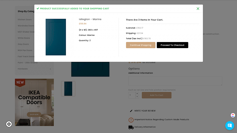
Task: Increase quantity with the up arrow
Action: (x=137, y=94)
